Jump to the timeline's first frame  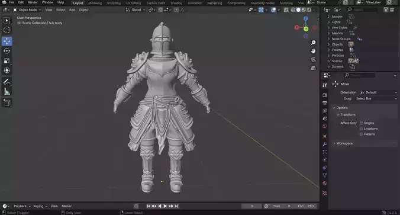pos(149,206)
